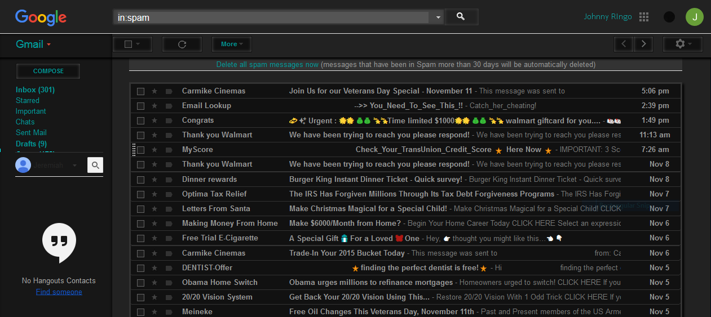711x317 pixels.
Task: Open the Chats folder
Action: pyautogui.click(x=25, y=122)
